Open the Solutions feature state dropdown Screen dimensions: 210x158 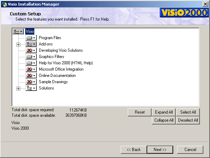(x=31, y=88)
